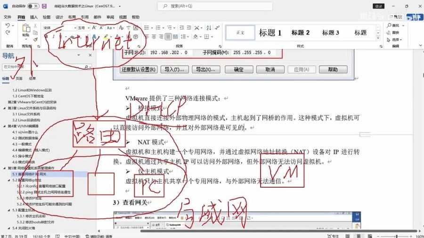
Task: Click the align right icon
Action: point(161,37)
